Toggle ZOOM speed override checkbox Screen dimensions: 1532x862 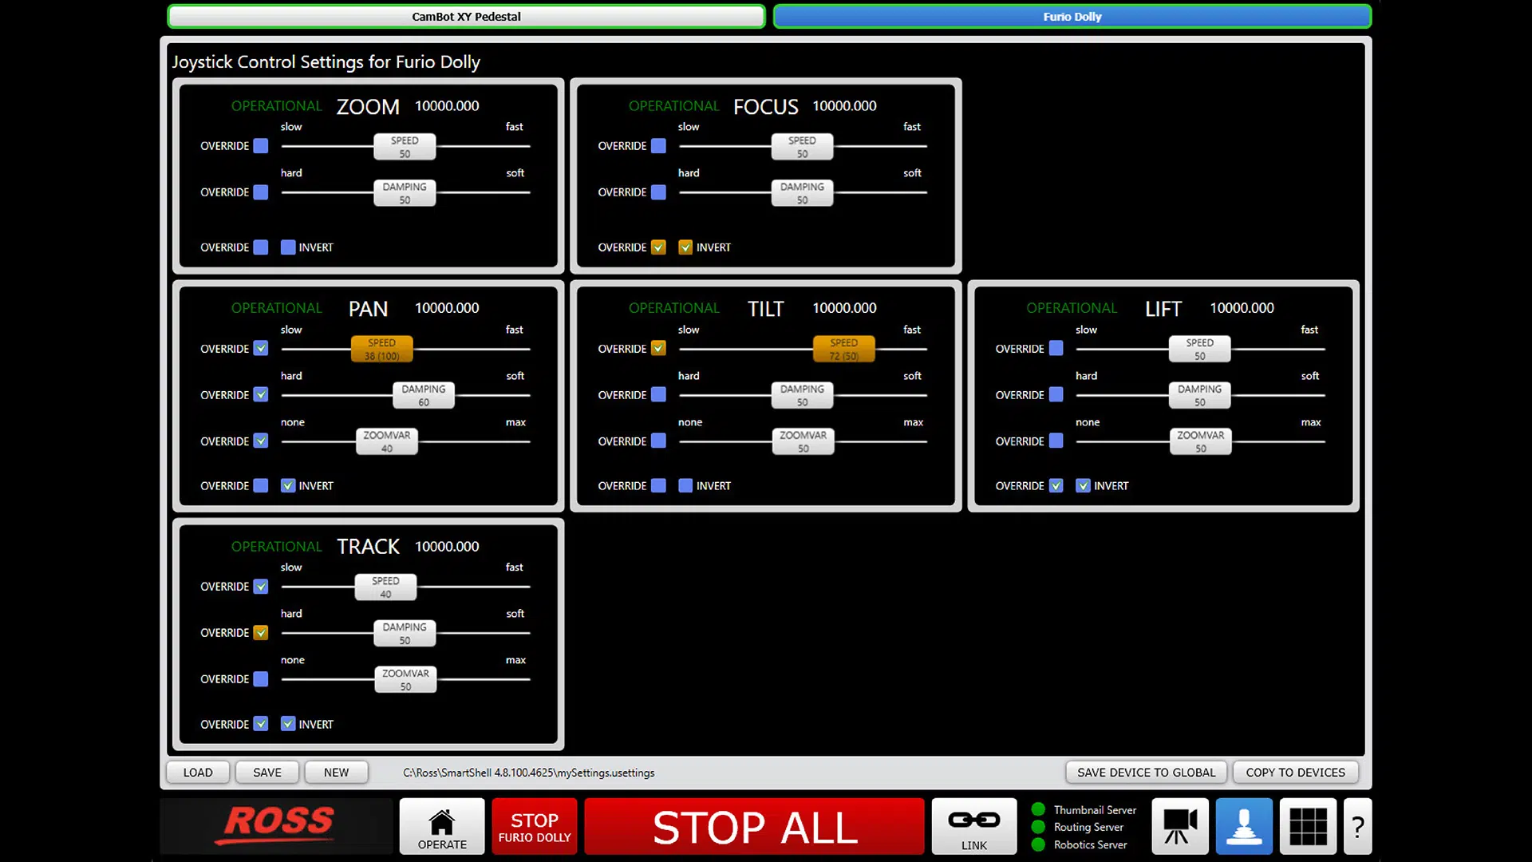pyautogui.click(x=261, y=146)
